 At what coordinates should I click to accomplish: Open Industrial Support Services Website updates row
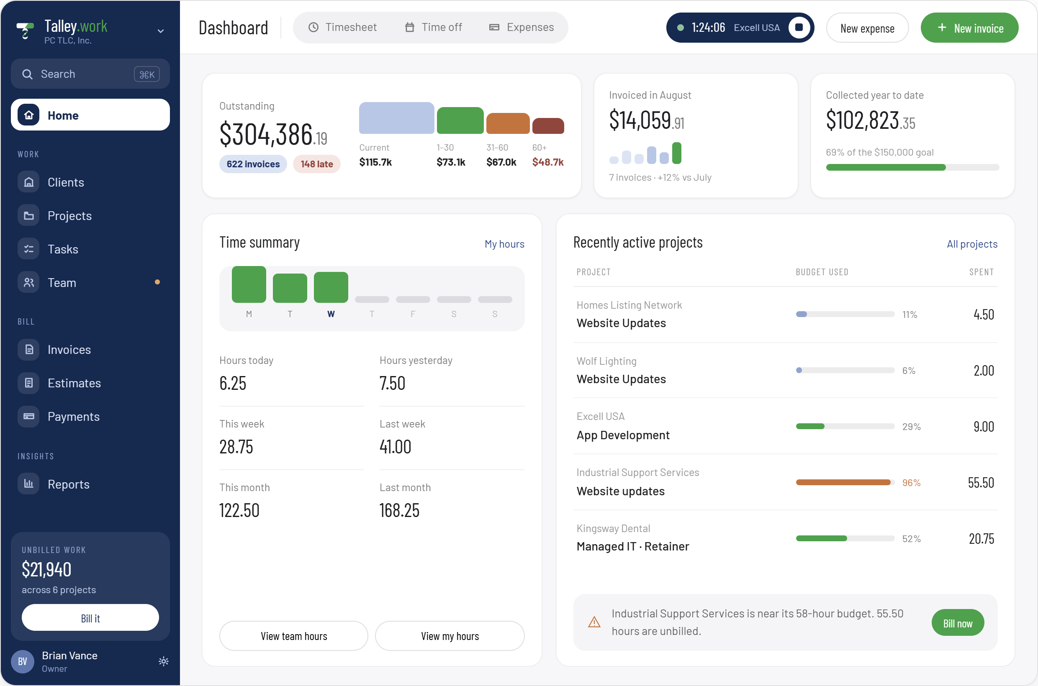(785, 482)
